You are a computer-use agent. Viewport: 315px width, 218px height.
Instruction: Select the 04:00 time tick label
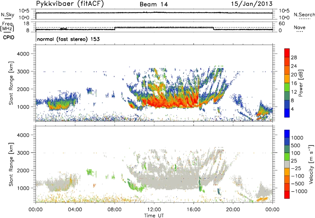(x=75, y=210)
